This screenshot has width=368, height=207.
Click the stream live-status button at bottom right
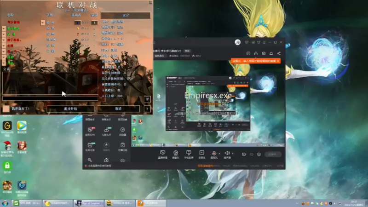pyautogui.click(x=273, y=154)
